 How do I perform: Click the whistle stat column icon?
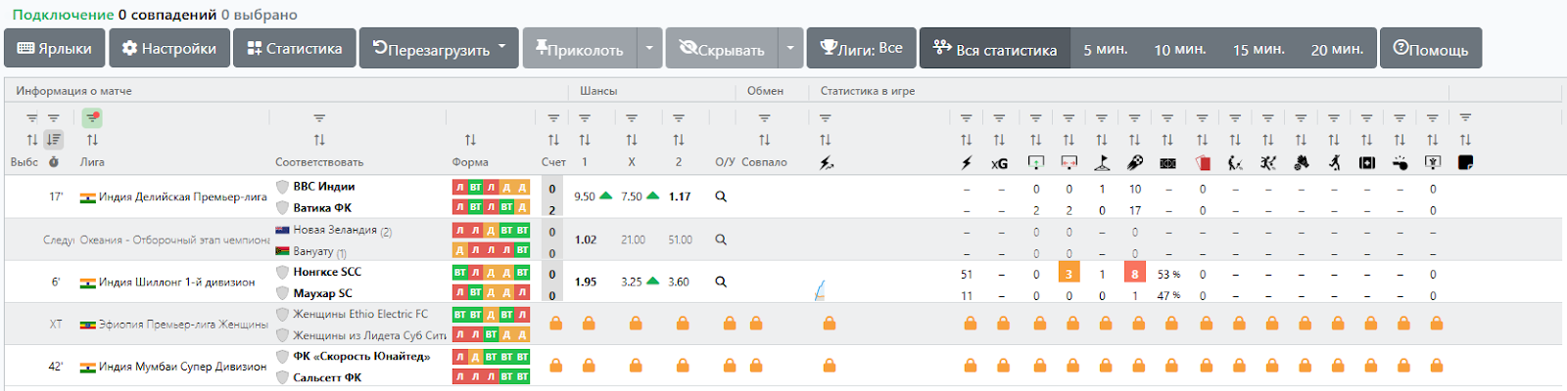(x=1400, y=163)
